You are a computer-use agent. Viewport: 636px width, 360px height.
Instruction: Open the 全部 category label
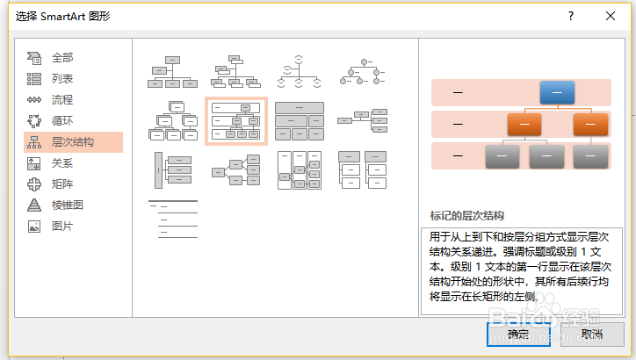(62, 58)
